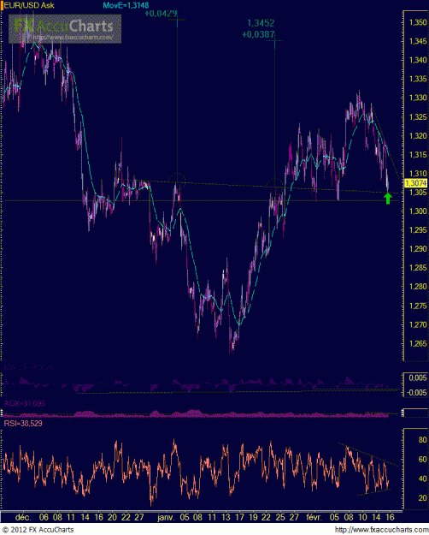Image resolution: width=429 pixels, height=535 pixels.
Task: Click the 1,315 price axis label
Action: point(418,155)
